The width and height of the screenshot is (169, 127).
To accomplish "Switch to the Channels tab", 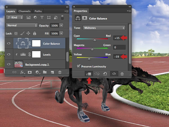I will 25,11.
